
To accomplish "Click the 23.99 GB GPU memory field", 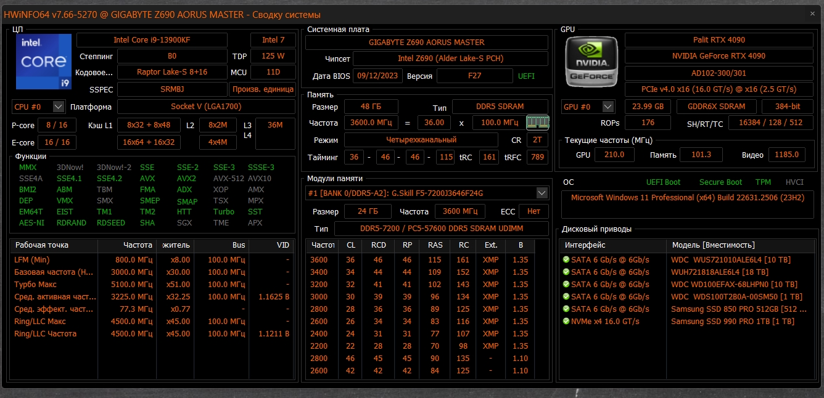I will click(x=648, y=107).
